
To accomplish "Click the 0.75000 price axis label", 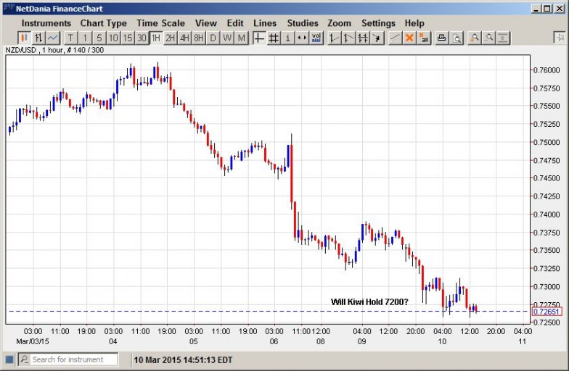I will (x=546, y=142).
